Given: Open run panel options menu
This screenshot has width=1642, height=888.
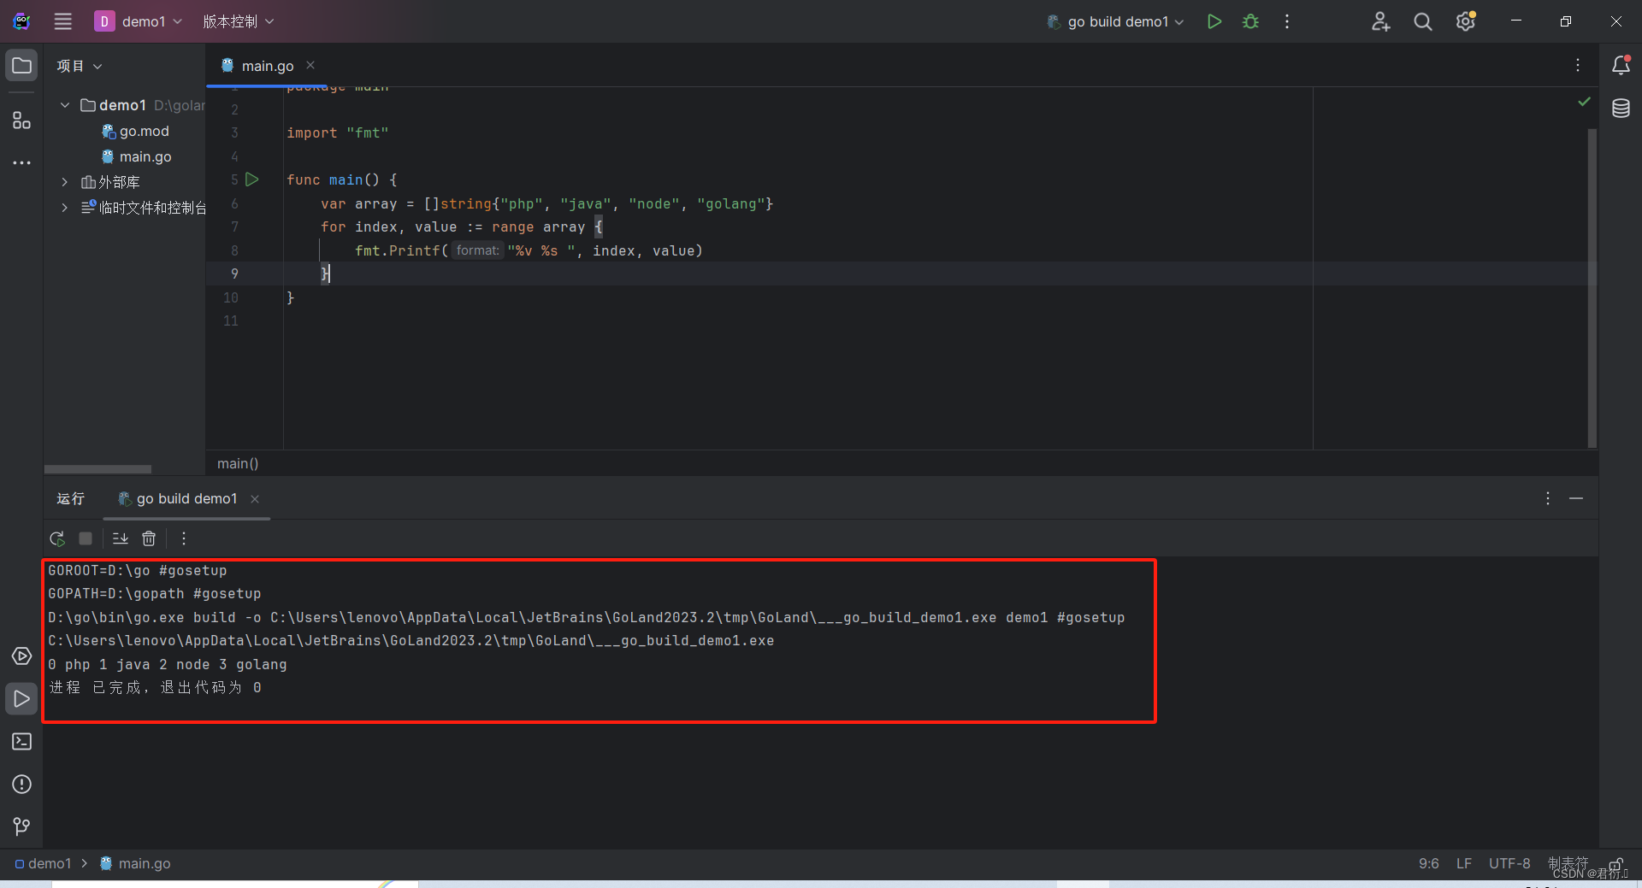Looking at the screenshot, I should pyautogui.click(x=1548, y=498).
